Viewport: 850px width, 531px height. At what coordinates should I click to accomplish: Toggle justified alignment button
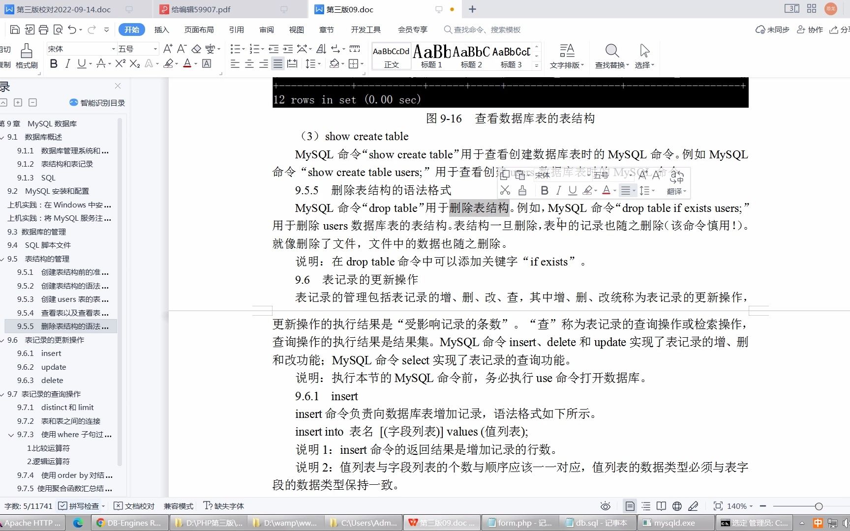pyautogui.click(x=278, y=64)
